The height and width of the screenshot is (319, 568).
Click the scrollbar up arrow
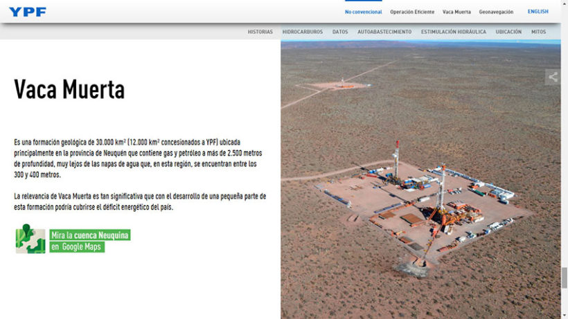(564, 4)
